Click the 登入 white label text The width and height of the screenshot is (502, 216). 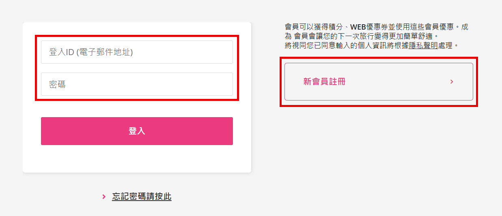(x=137, y=131)
